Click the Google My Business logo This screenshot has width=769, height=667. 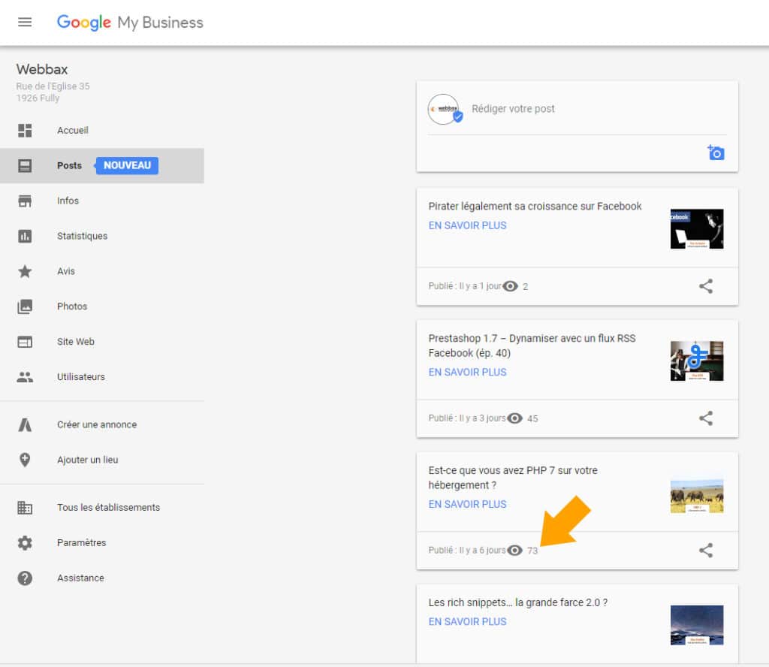pyautogui.click(x=130, y=23)
